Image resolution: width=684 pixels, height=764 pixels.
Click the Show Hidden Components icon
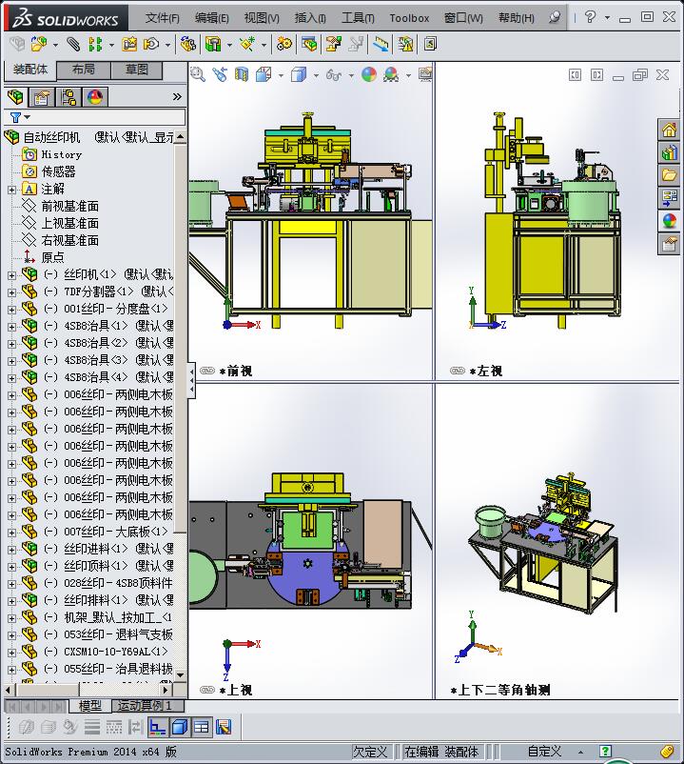tap(188, 45)
